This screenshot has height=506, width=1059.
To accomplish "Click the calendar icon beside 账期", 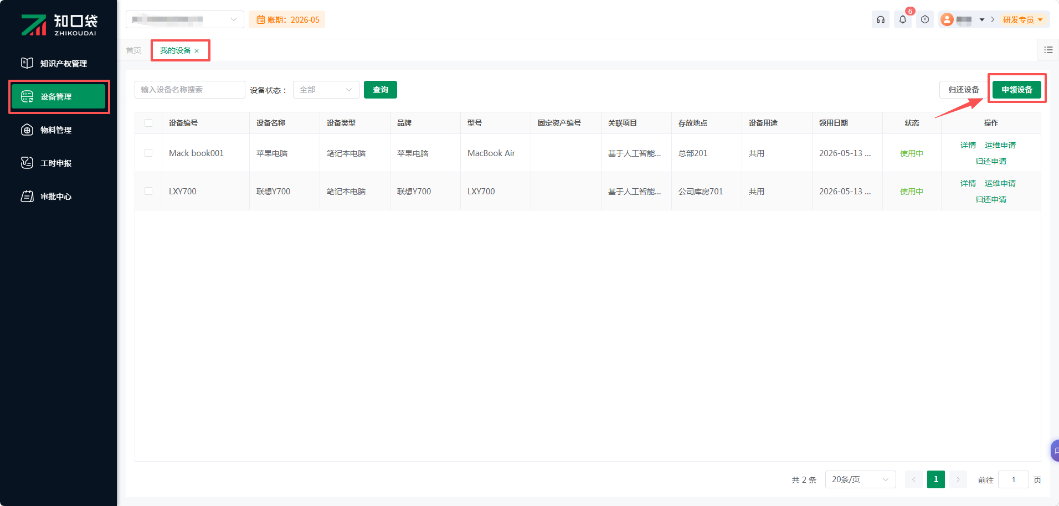I will point(260,19).
